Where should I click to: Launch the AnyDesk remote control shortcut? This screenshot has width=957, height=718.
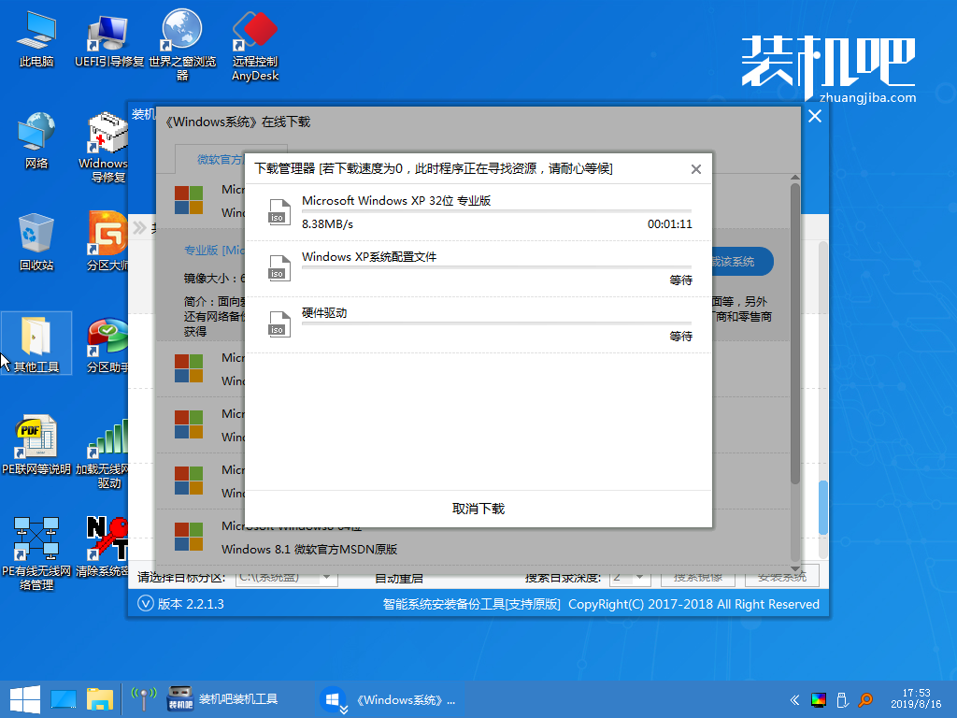[255, 36]
